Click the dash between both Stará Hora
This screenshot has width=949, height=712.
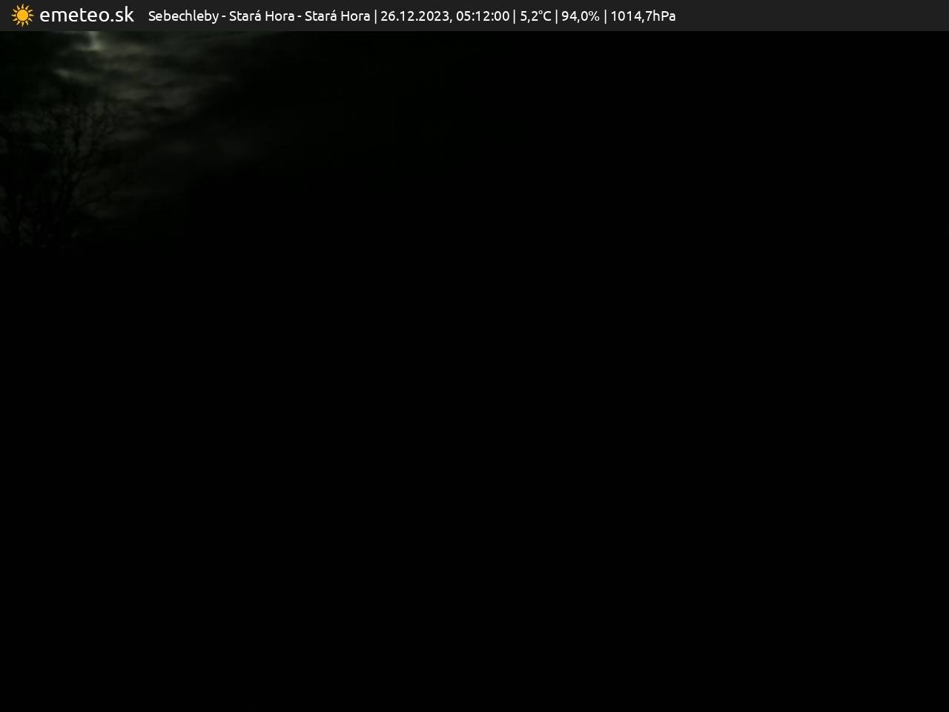click(x=300, y=16)
